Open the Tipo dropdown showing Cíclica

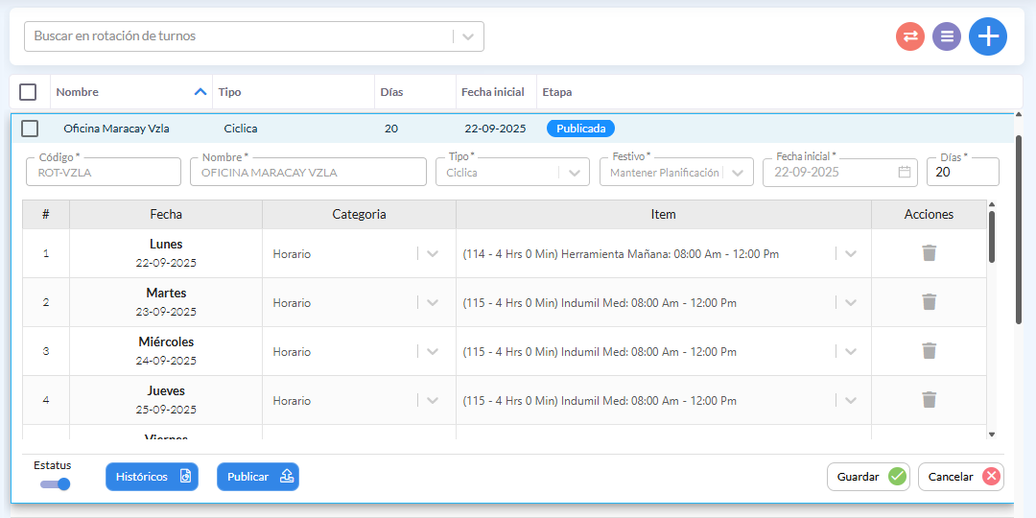574,173
